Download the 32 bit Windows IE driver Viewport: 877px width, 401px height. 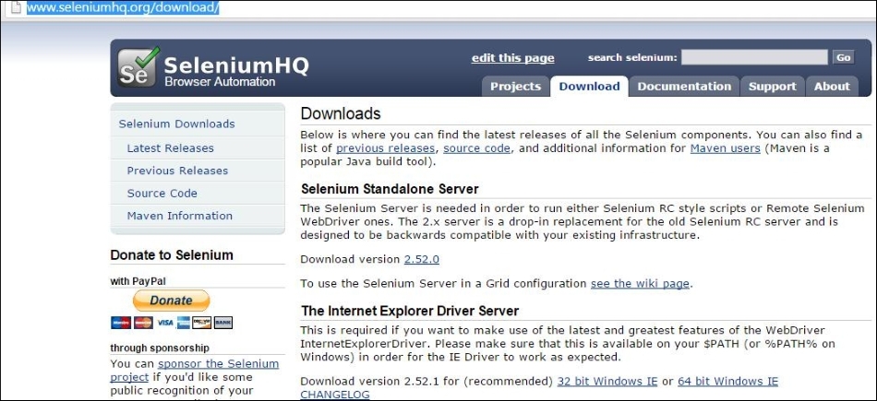[607, 382]
